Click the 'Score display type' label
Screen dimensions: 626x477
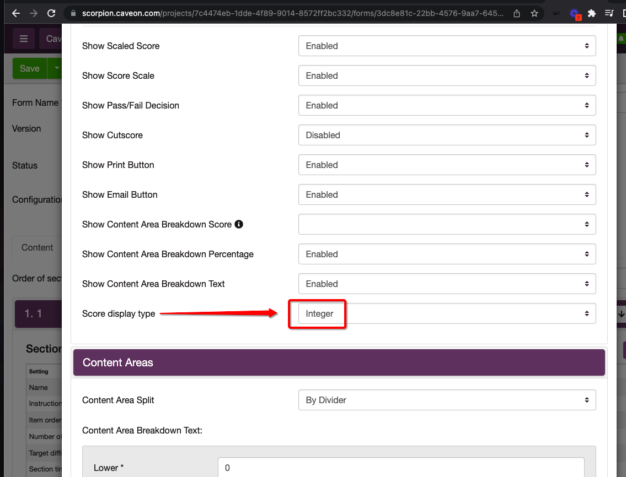coord(119,314)
